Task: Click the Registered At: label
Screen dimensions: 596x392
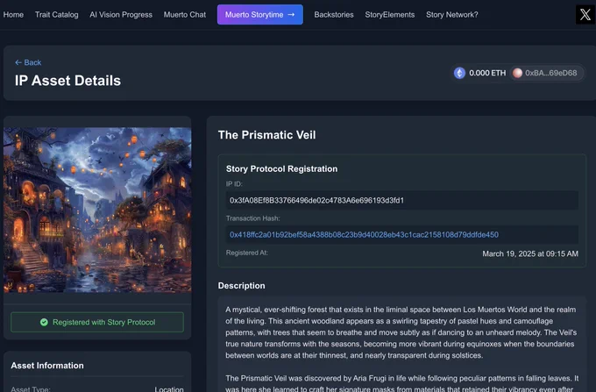Action: coord(246,253)
